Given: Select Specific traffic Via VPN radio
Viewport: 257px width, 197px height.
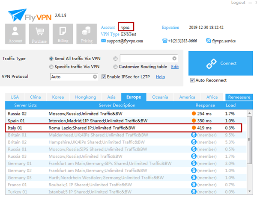Looking at the screenshot, I should pyautogui.click(x=51, y=67).
